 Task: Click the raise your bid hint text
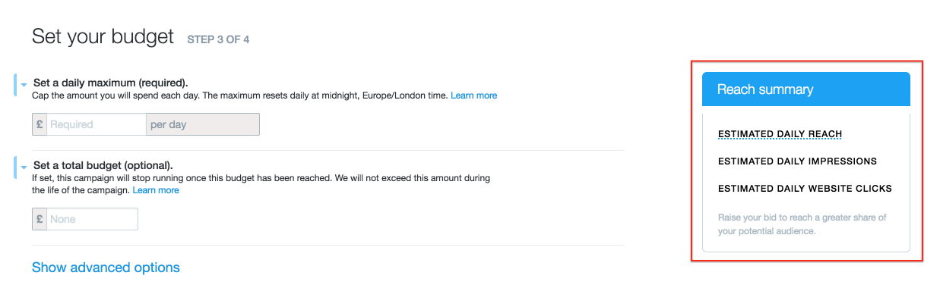pos(802,224)
